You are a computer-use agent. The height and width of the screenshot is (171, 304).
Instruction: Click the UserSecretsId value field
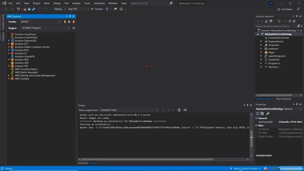pos(290,122)
